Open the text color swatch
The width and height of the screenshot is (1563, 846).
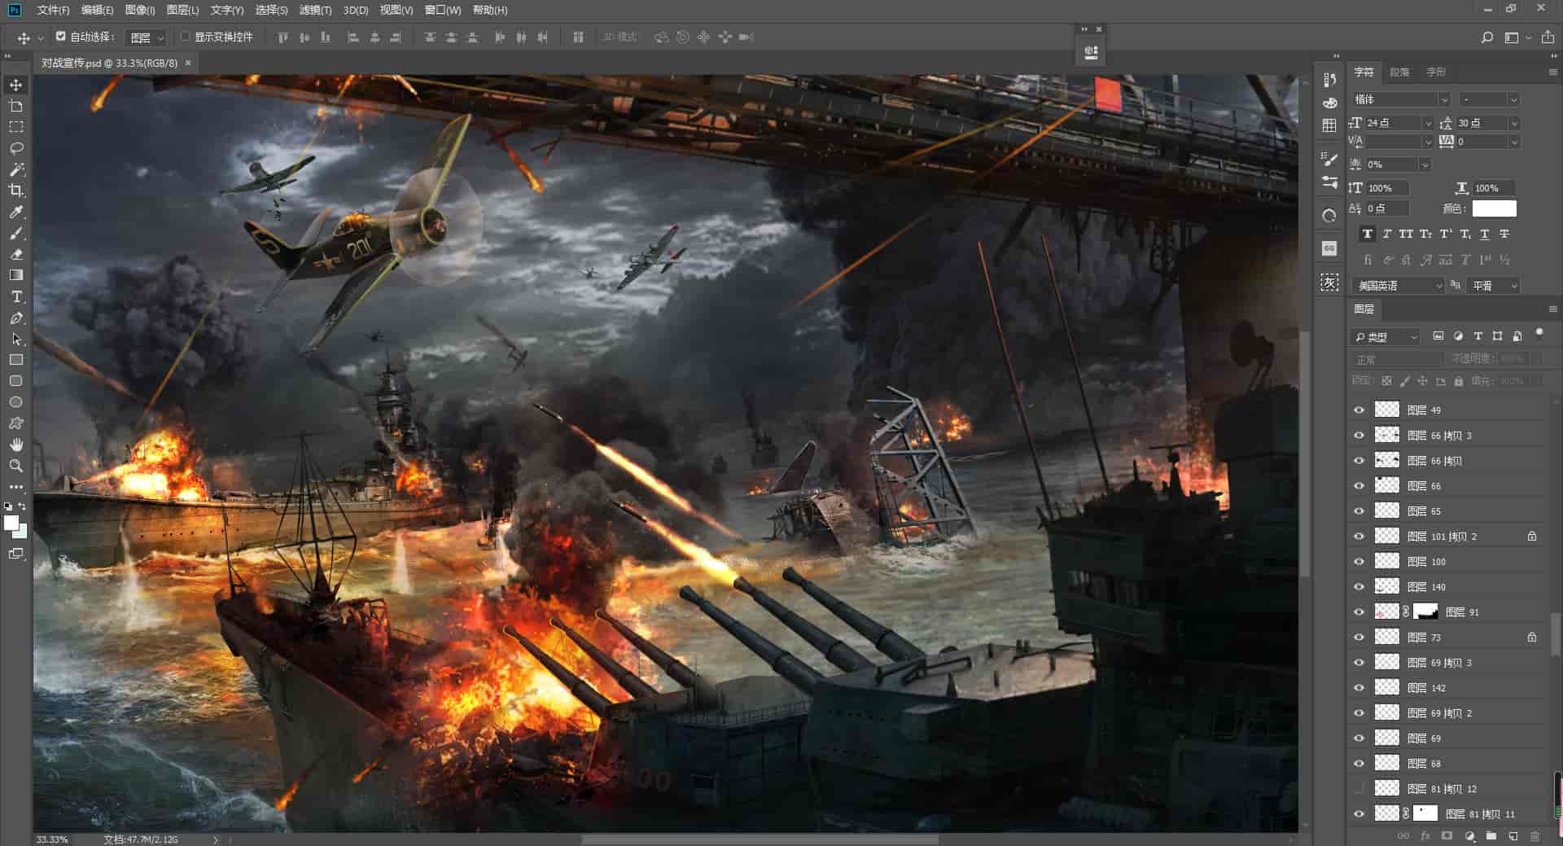pos(1495,209)
